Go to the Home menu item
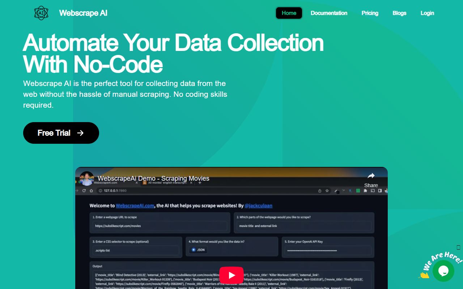 (x=289, y=13)
